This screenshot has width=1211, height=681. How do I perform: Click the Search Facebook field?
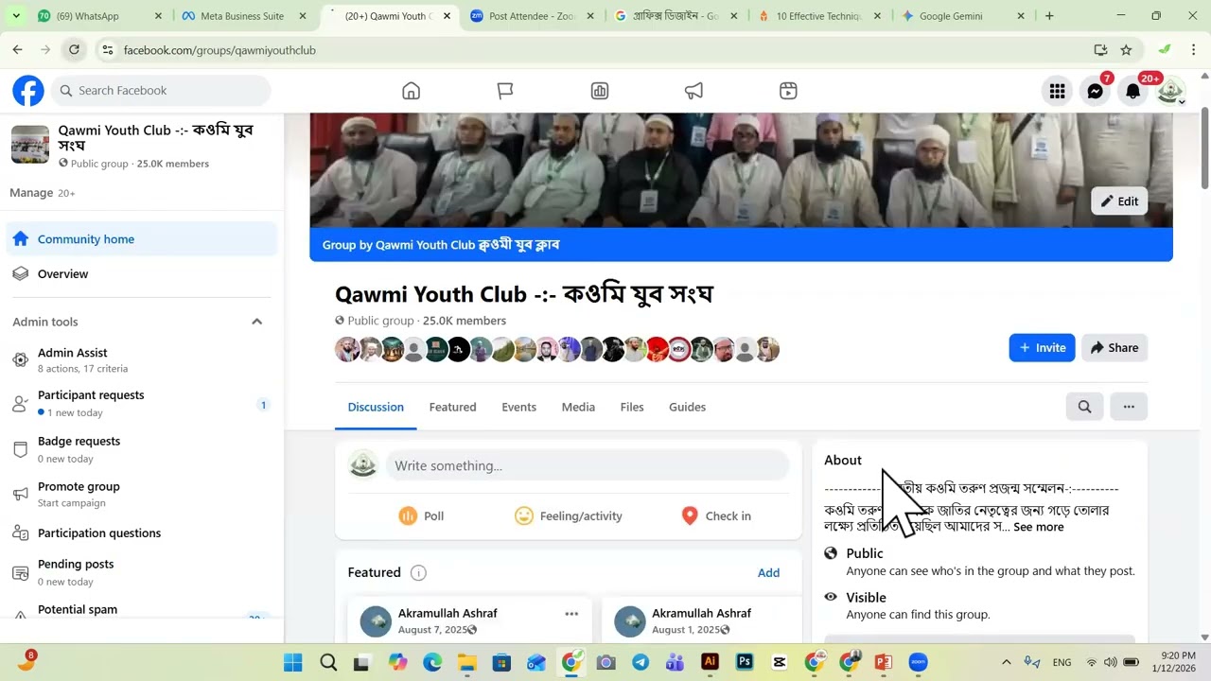tap(161, 91)
